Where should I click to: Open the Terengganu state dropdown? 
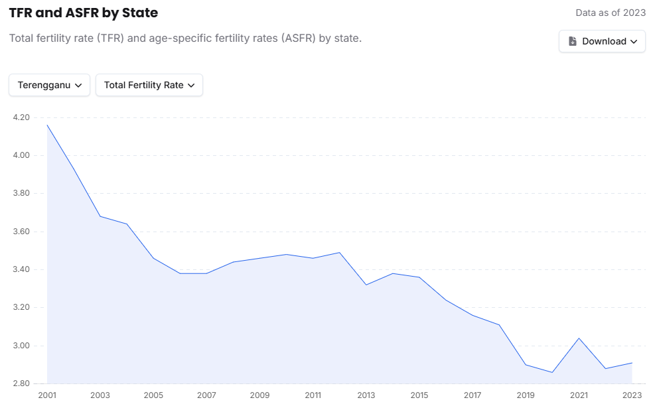tap(49, 85)
